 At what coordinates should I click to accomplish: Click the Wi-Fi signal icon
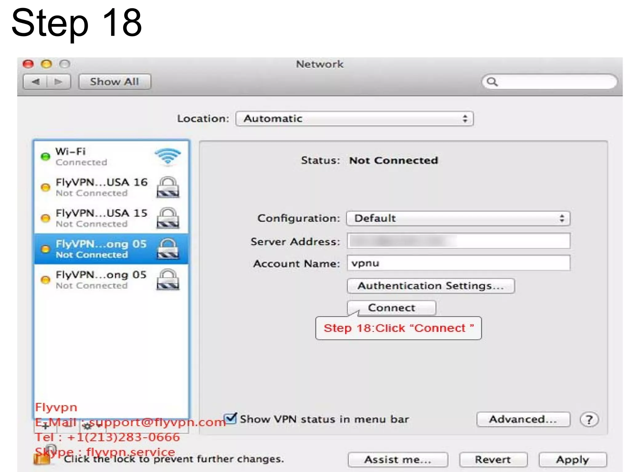(x=168, y=157)
